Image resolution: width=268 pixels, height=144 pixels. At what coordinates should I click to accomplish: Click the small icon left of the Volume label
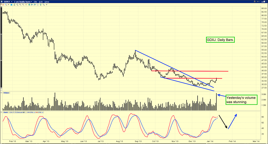1,93
